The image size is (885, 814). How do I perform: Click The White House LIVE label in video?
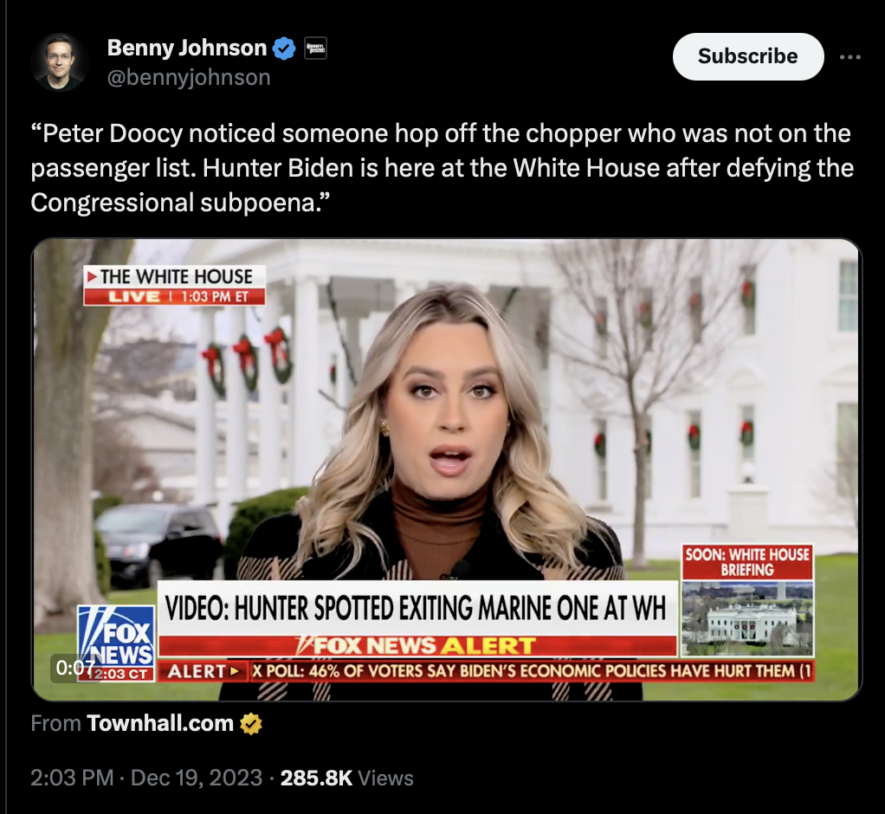pyautogui.click(x=174, y=285)
